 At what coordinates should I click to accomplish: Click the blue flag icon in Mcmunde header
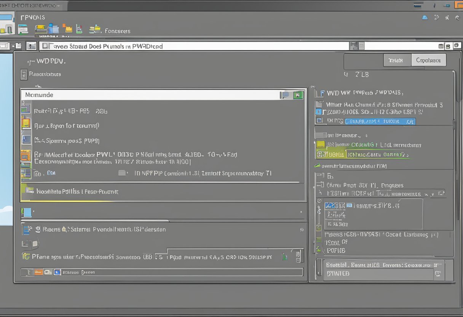pos(285,95)
